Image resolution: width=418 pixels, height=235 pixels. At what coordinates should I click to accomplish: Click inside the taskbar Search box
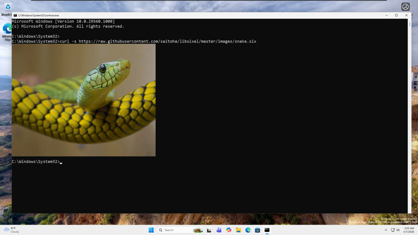(x=175, y=230)
